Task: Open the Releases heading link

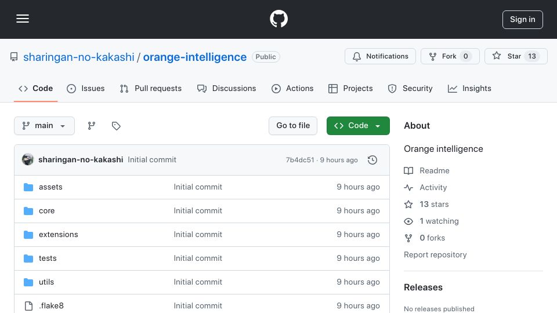Action: click(x=423, y=287)
